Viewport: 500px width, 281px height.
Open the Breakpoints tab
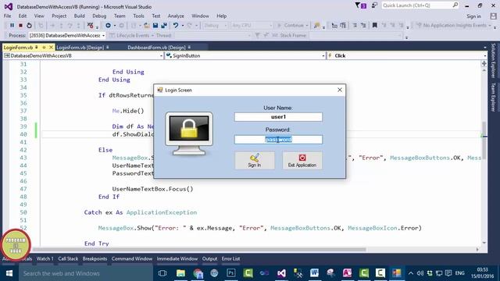95,258
